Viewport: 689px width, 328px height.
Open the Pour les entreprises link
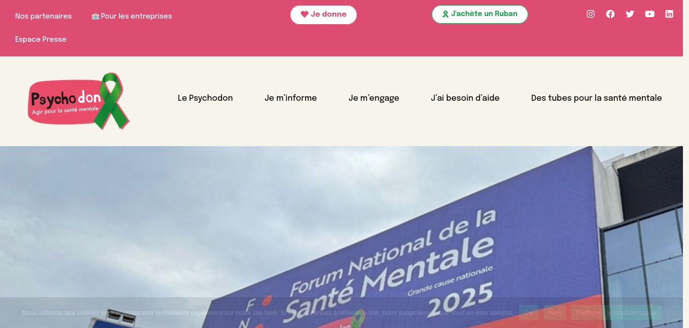[x=132, y=16]
